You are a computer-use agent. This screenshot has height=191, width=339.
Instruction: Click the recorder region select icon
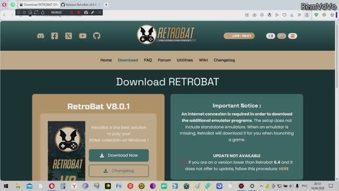(x=36, y=13)
